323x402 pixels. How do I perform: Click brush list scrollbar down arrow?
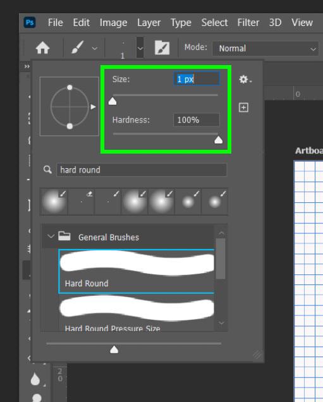tap(221, 323)
